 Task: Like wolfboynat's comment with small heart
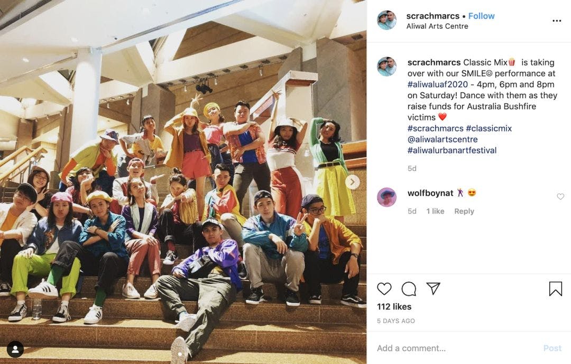[x=560, y=197]
